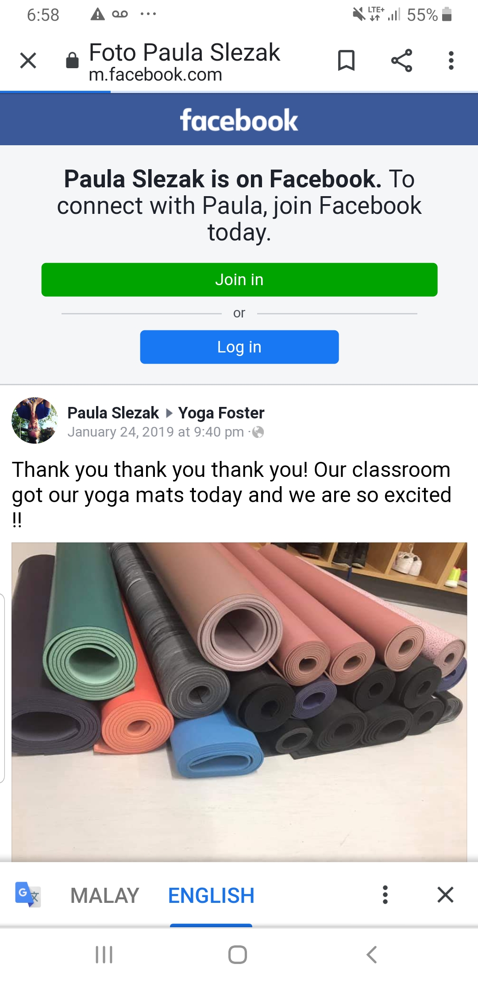The height and width of the screenshot is (983, 478).
Task: Open the browser three-dot overflow menu
Action: (x=451, y=60)
